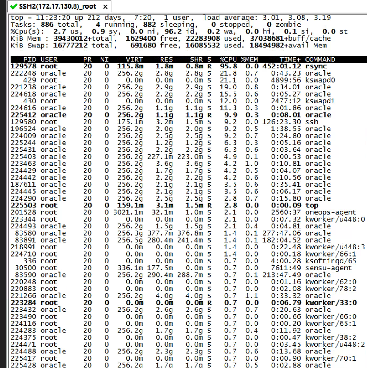Click the VIRT column header
The image size is (367, 368).
tap(134, 60)
